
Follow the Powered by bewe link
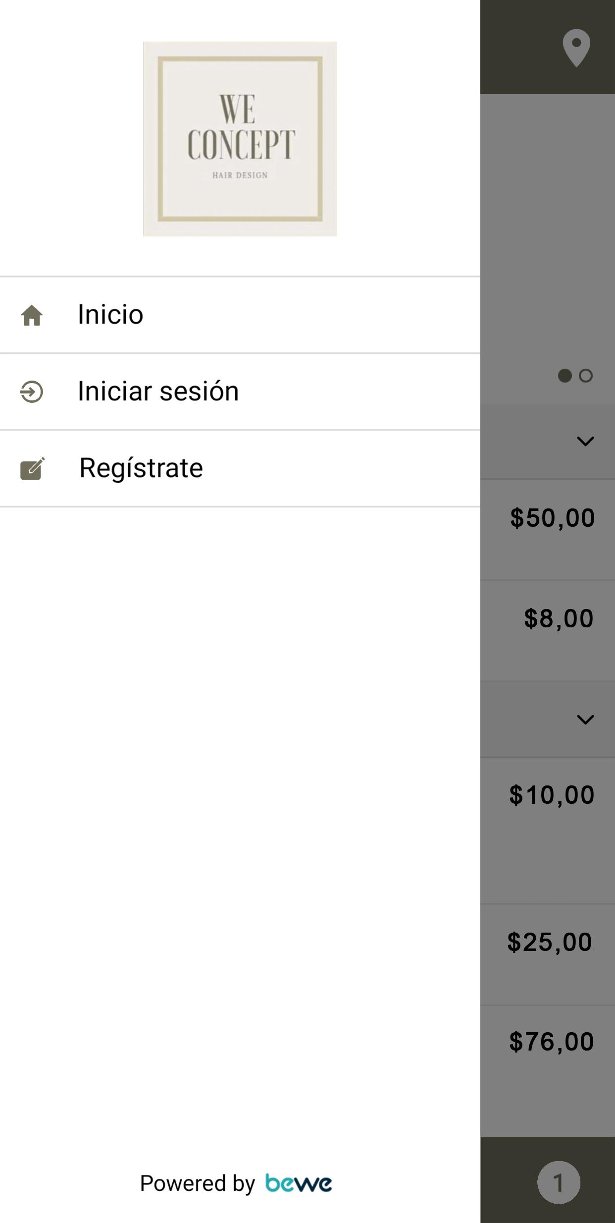point(236,1183)
